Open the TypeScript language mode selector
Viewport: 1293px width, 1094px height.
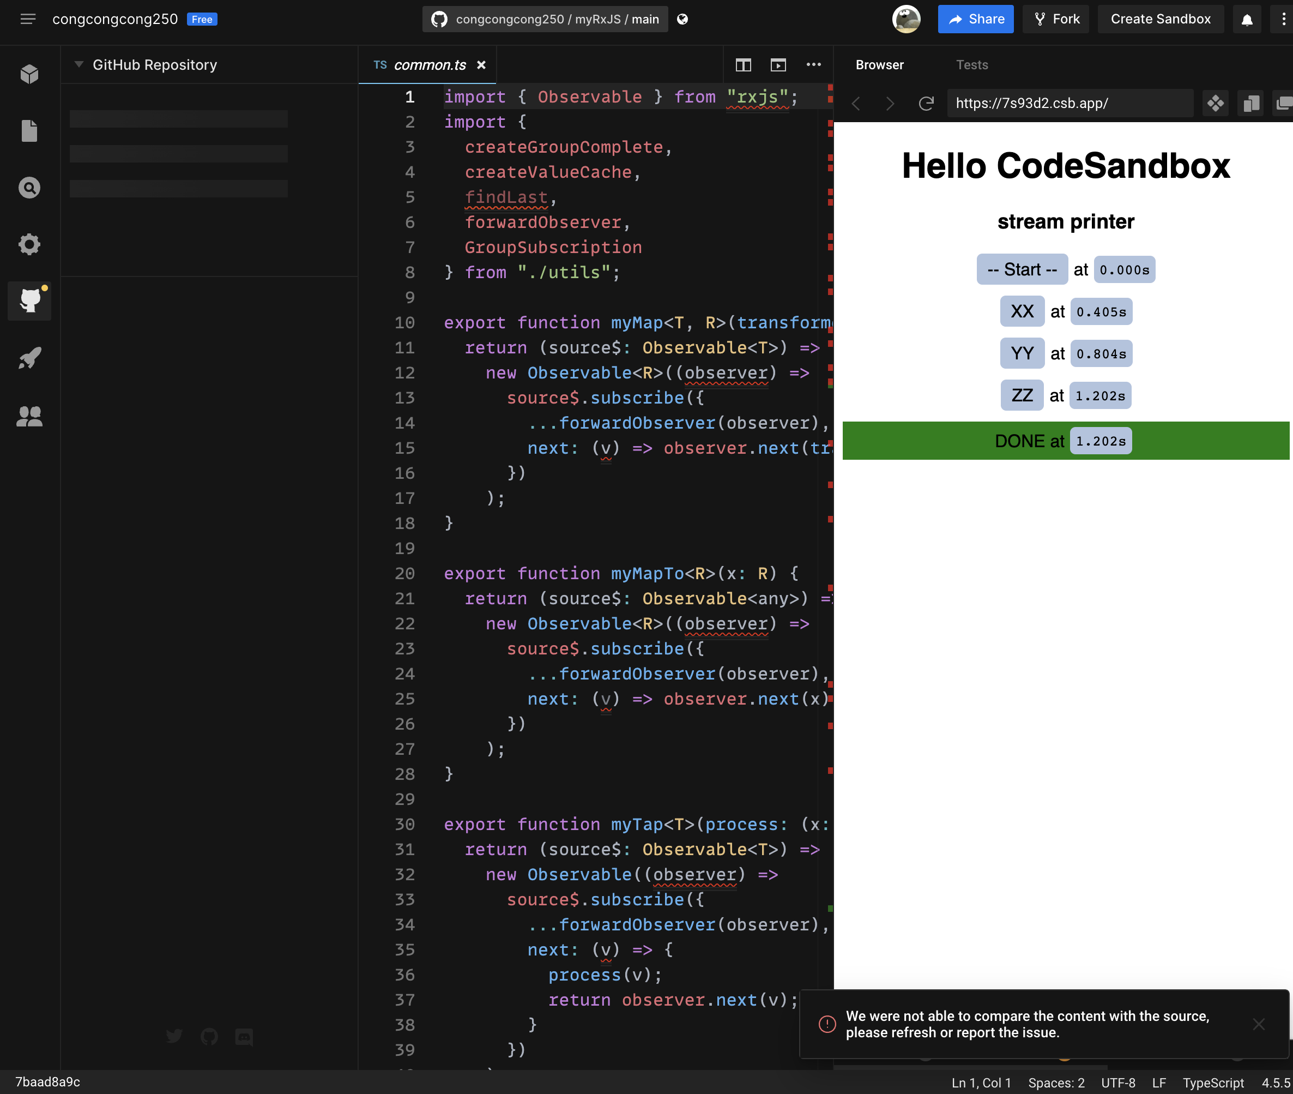(1212, 1083)
